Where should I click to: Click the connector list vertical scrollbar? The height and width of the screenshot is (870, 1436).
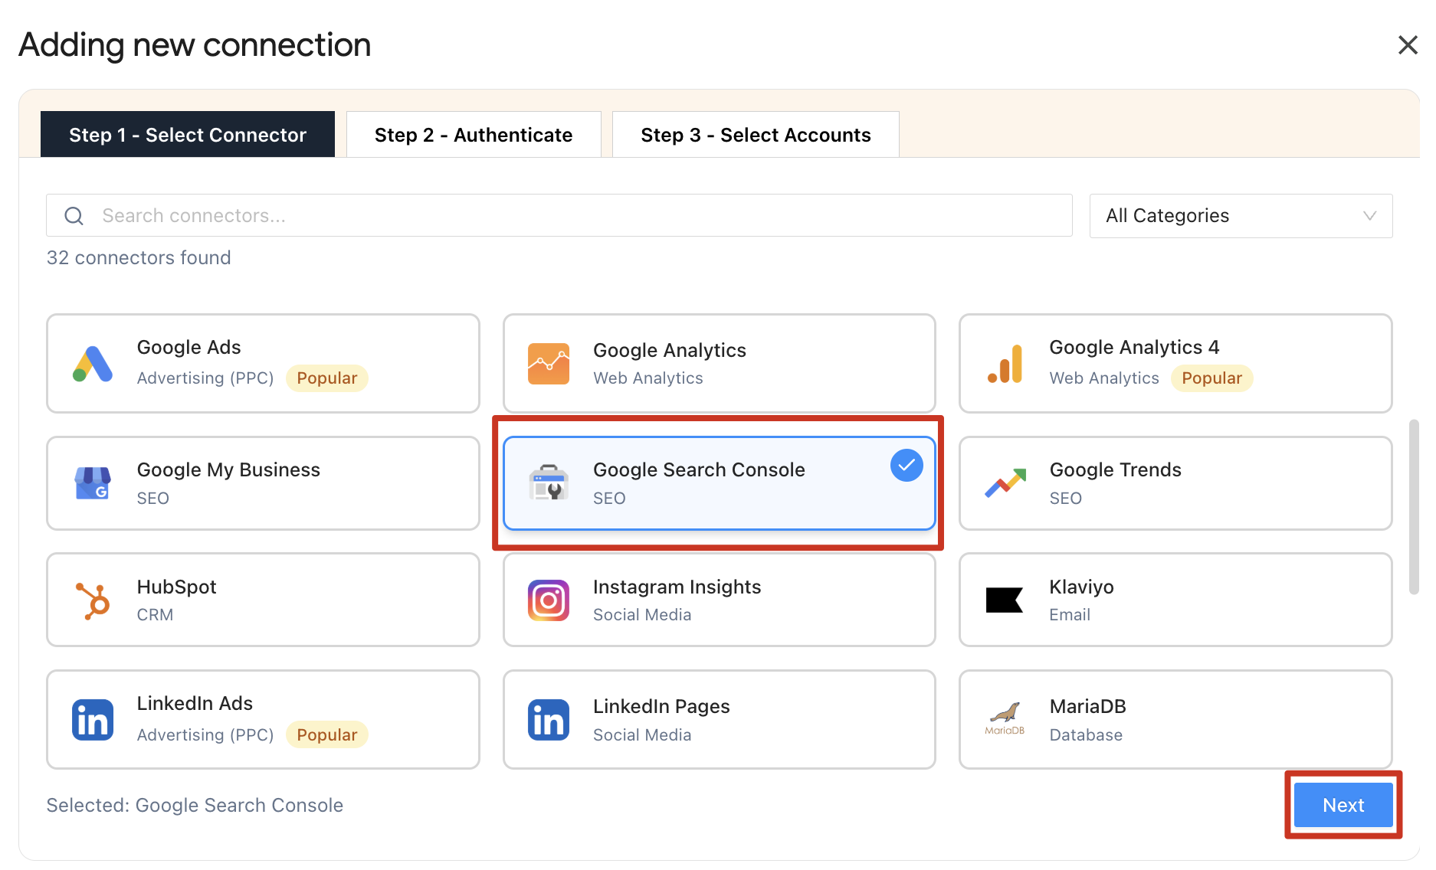pos(1414,505)
